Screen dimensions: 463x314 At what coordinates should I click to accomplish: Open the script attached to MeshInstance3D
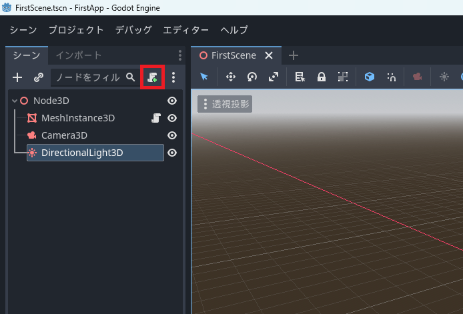(x=156, y=118)
